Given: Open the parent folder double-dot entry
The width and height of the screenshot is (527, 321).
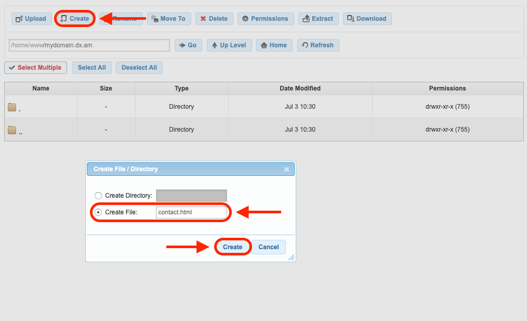Looking at the screenshot, I should click(20, 130).
